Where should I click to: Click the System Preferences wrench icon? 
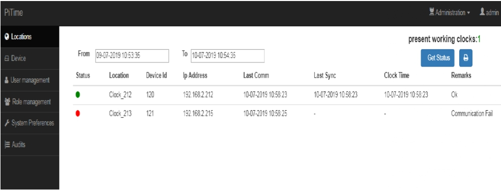click(x=7, y=123)
